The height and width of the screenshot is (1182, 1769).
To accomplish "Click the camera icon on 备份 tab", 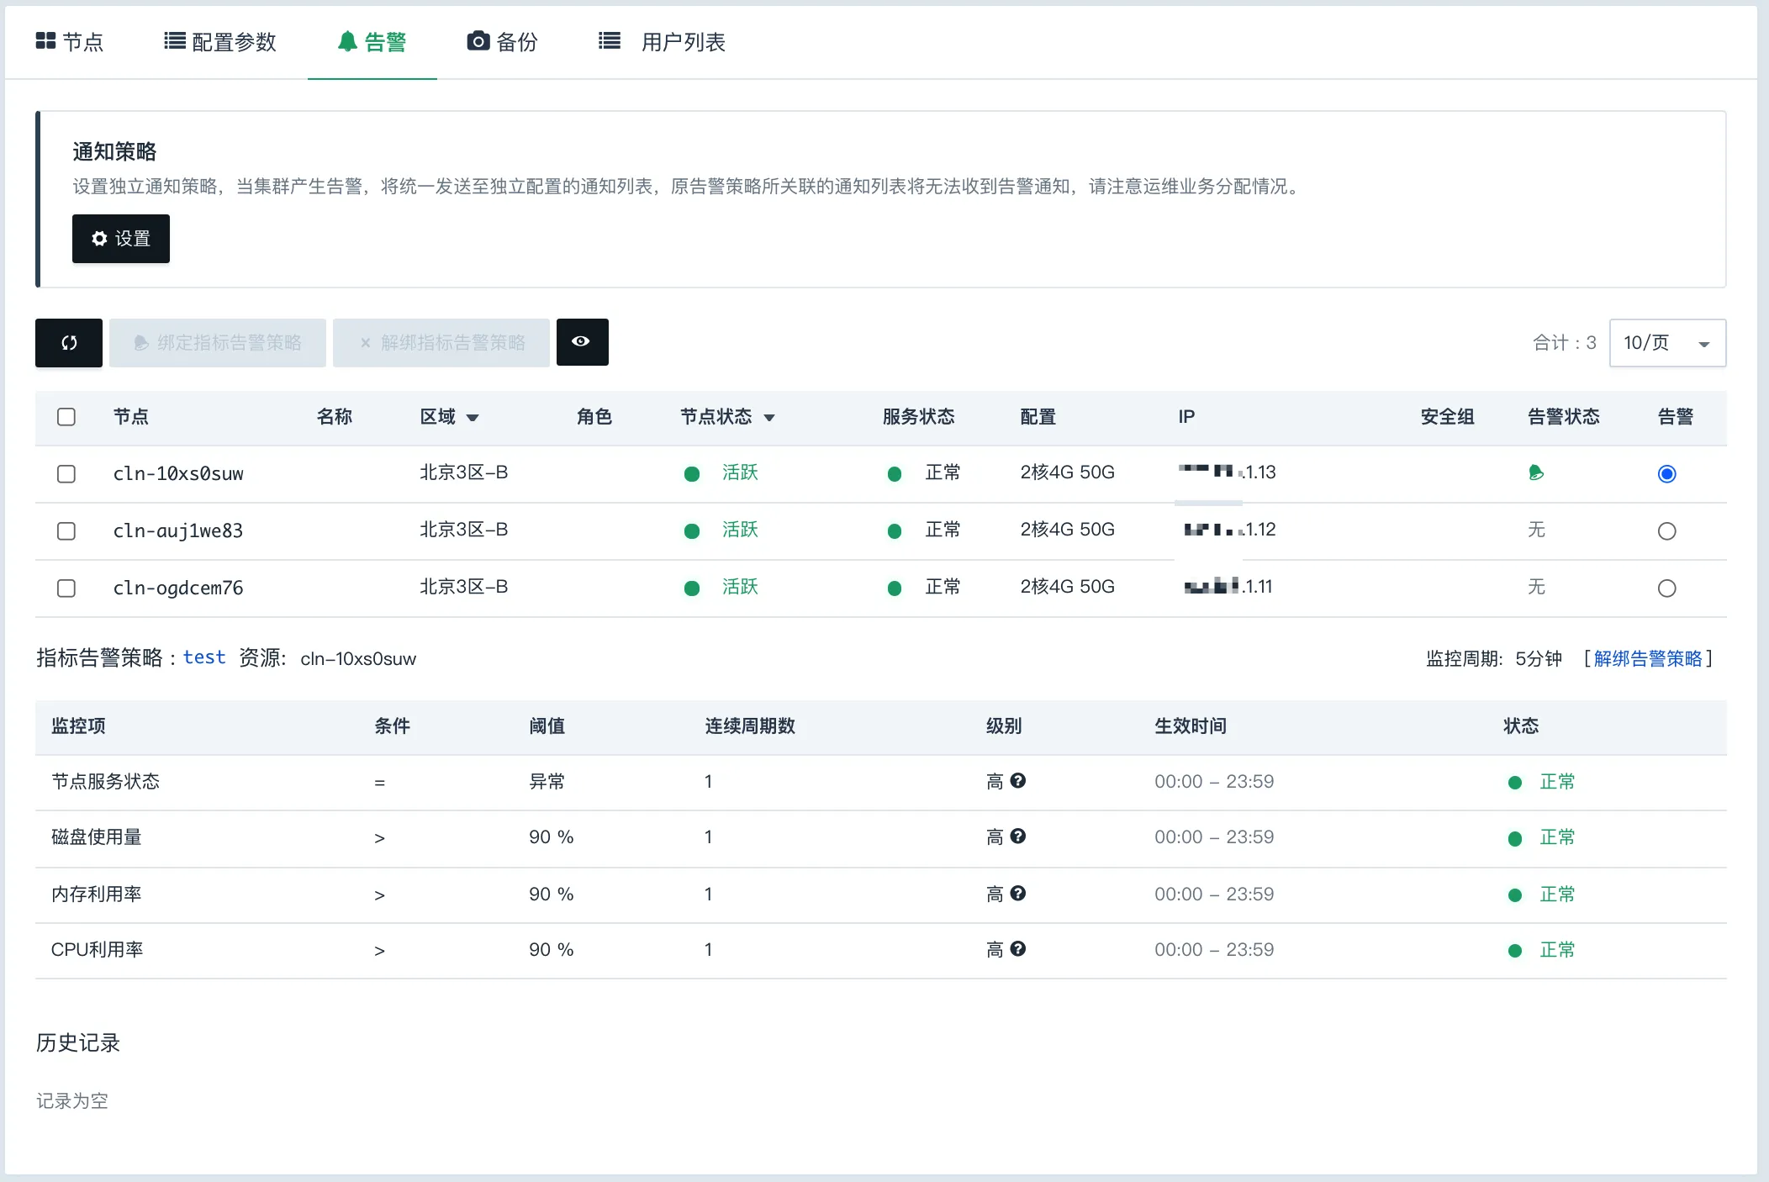I will [x=478, y=40].
